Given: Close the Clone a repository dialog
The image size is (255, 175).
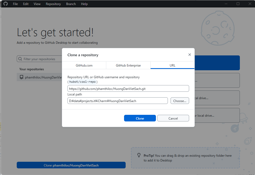Looking at the screenshot, I should (x=189, y=55).
